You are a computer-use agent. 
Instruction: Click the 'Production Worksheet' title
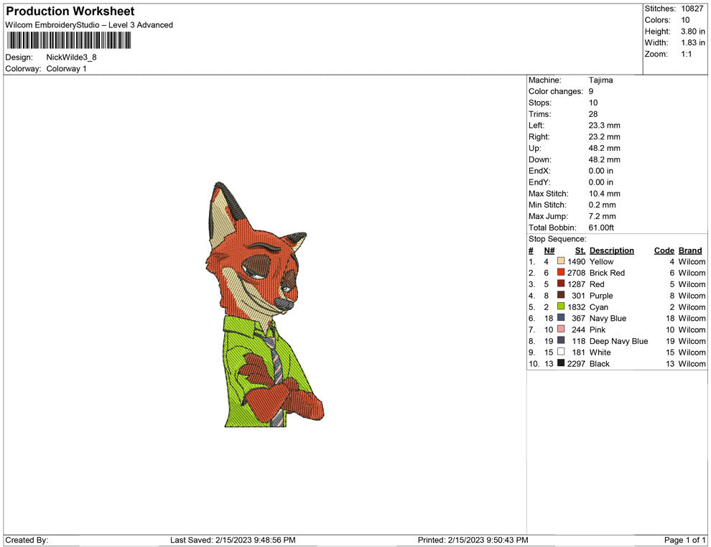70,11
